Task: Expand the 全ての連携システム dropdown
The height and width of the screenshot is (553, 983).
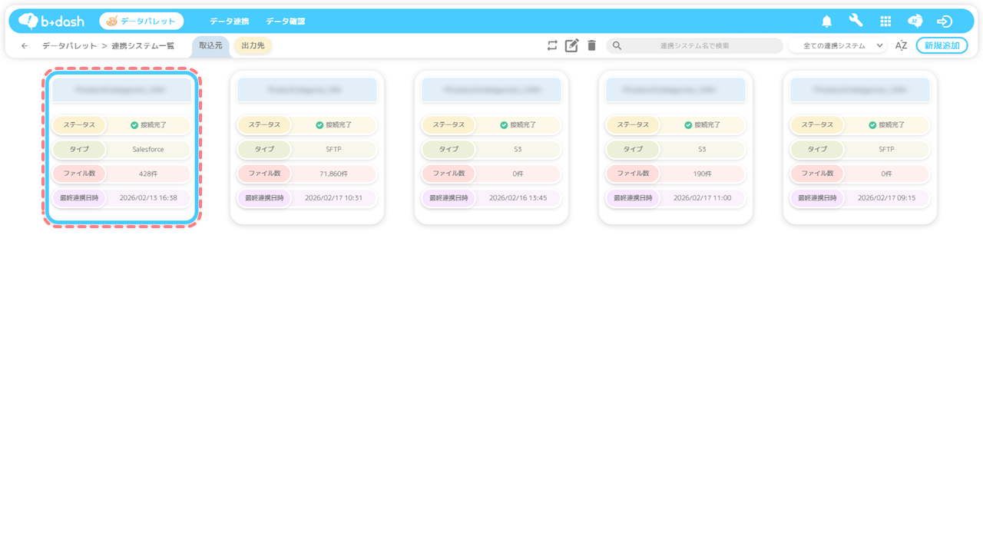Action: click(x=838, y=46)
